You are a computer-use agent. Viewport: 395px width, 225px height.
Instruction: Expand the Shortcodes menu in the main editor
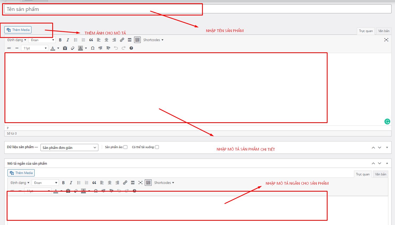coord(153,40)
